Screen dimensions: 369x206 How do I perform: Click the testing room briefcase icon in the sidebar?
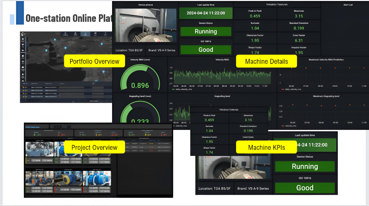[22, 68]
